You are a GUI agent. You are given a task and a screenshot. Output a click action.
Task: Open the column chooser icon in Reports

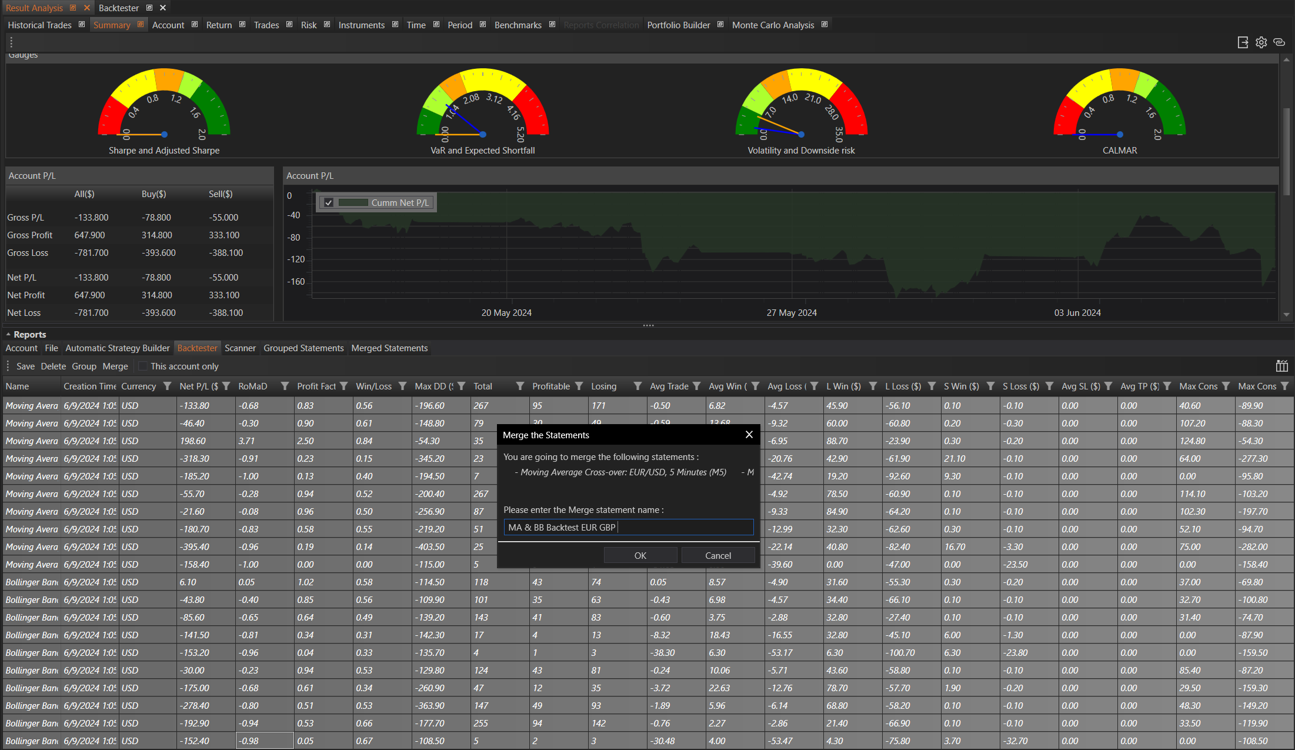click(1281, 366)
